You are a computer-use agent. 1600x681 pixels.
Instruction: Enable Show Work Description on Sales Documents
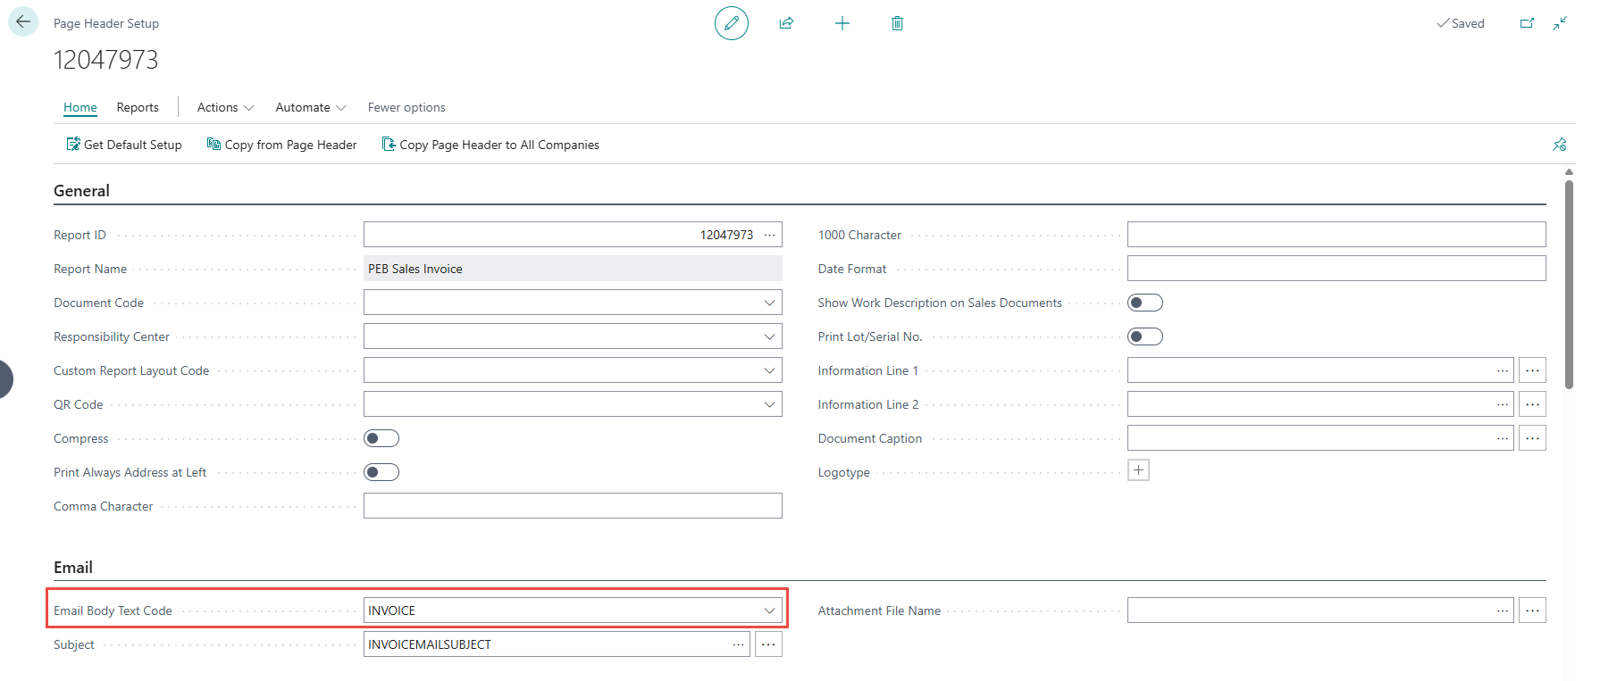tap(1145, 303)
